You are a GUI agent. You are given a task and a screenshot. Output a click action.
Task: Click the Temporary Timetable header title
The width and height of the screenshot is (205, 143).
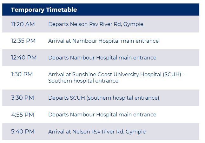point(44,10)
